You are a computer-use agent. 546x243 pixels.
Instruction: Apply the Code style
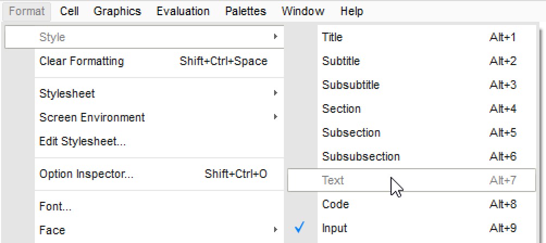point(335,204)
